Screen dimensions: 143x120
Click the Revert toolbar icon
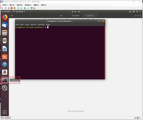(28, 8)
